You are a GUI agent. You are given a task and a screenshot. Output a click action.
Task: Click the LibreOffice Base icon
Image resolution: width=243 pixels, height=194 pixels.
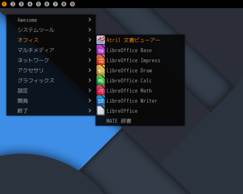pyautogui.click(x=100, y=50)
